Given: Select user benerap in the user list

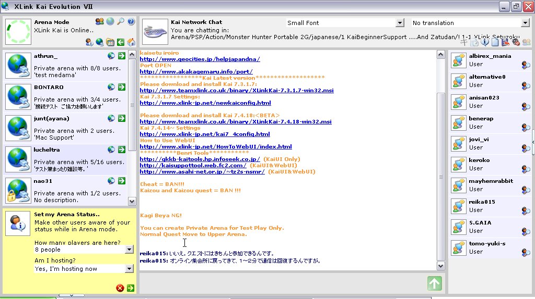Looking at the screenshot, I should tap(490, 123).
